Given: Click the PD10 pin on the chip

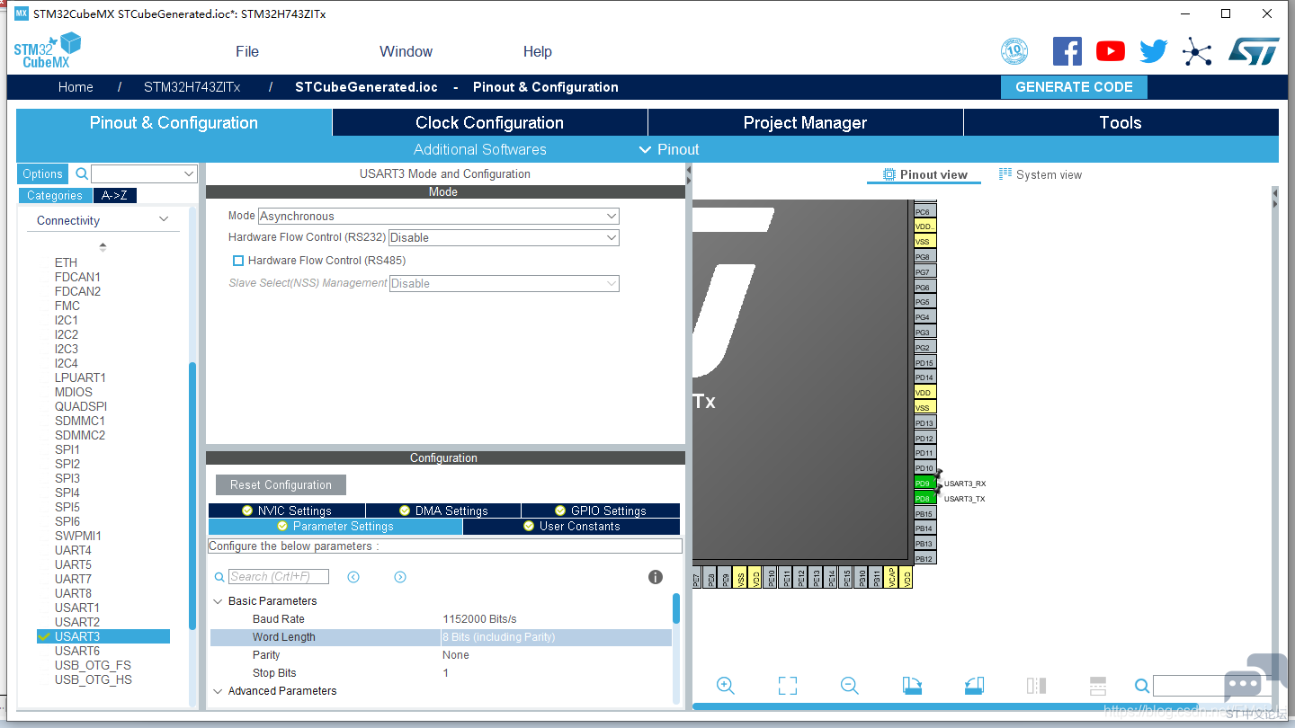Looking at the screenshot, I should point(925,468).
